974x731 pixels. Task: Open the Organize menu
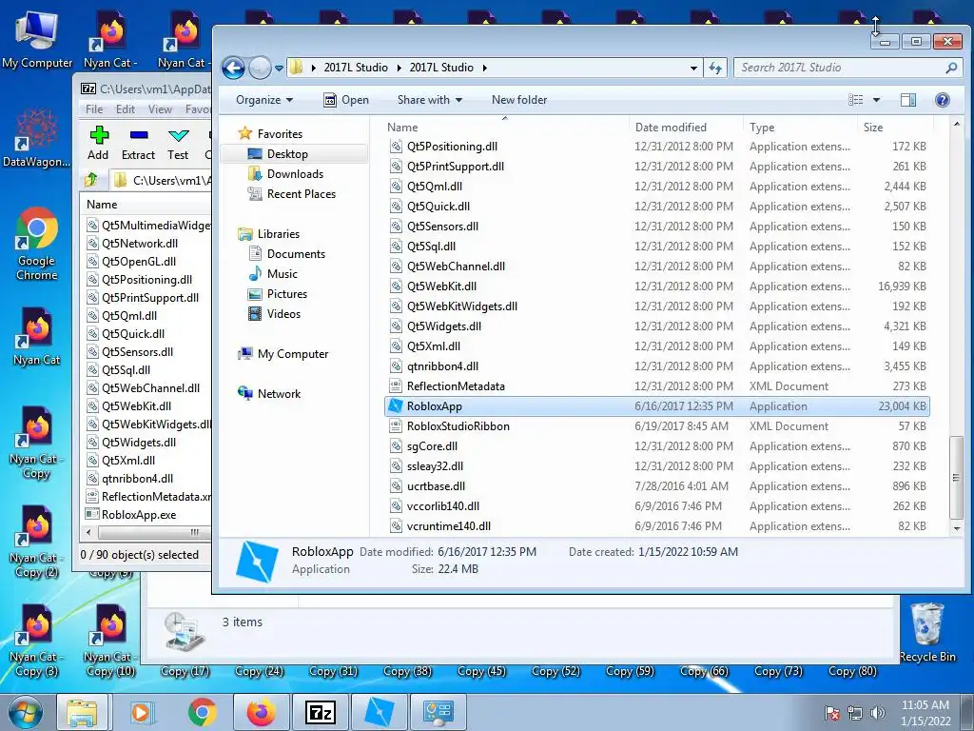pos(264,100)
